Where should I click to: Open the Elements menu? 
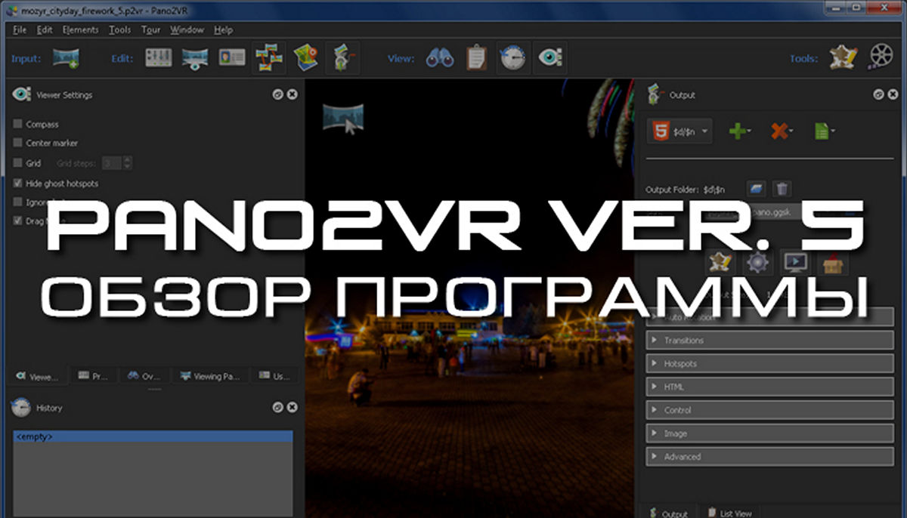[x=80, y=30]
